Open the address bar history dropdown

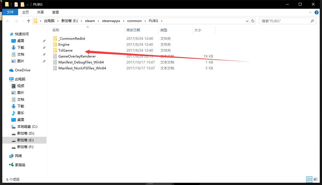coord(247,21)
